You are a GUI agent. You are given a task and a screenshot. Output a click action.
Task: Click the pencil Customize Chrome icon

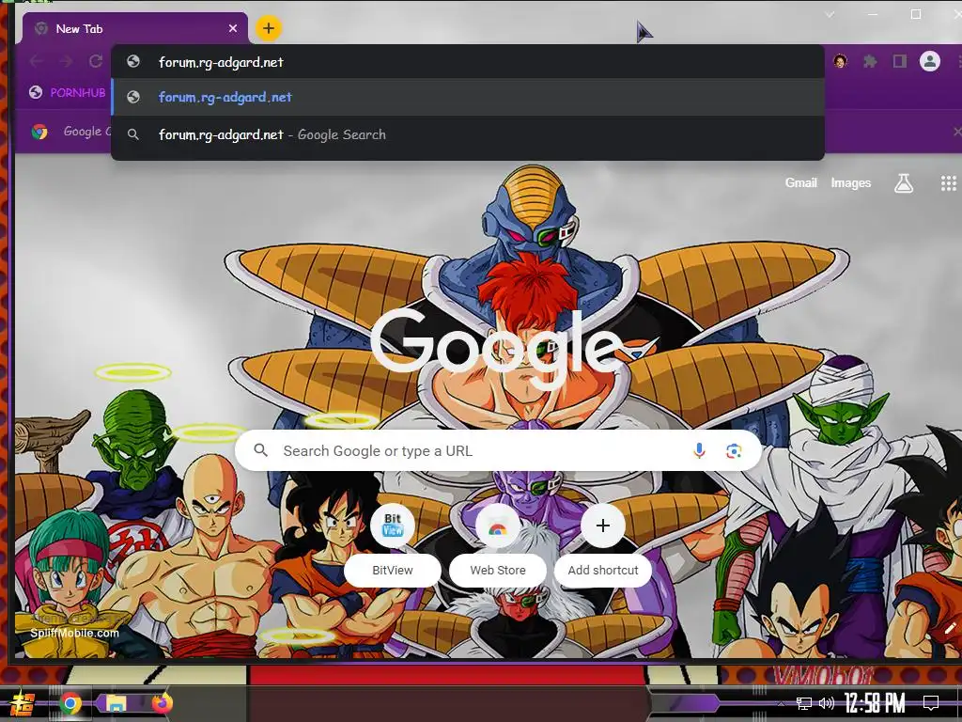pyautogui.click(x=950, y=628)
